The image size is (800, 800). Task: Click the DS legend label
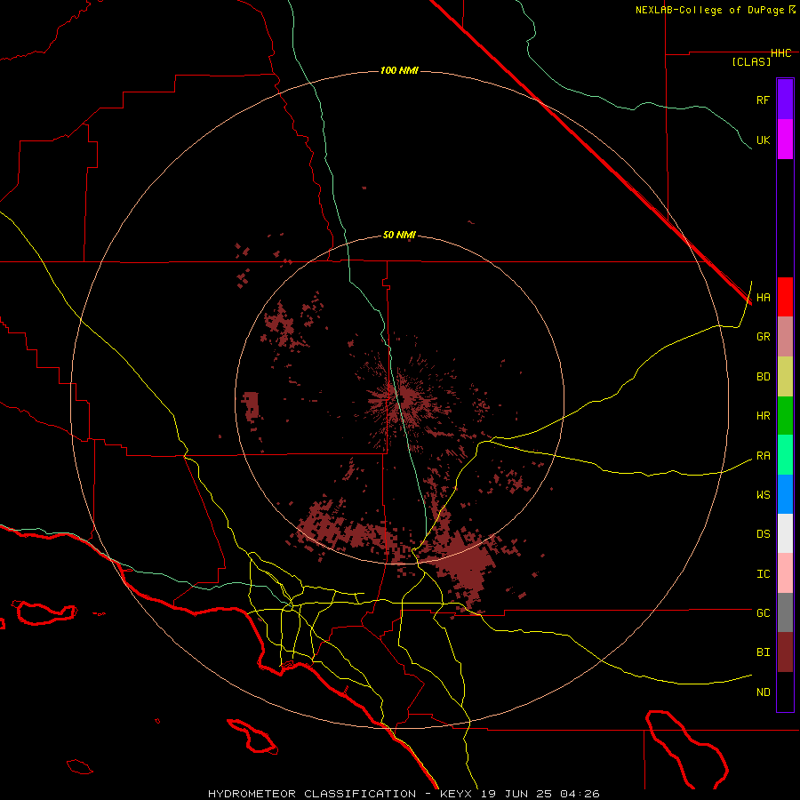[763, 534]
